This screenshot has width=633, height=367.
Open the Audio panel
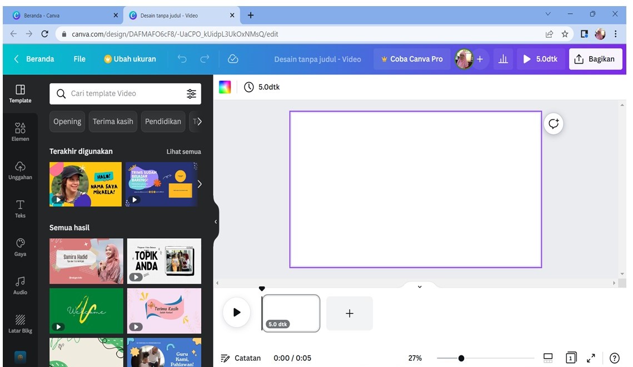pyautogui.click(x=20, y=285)
